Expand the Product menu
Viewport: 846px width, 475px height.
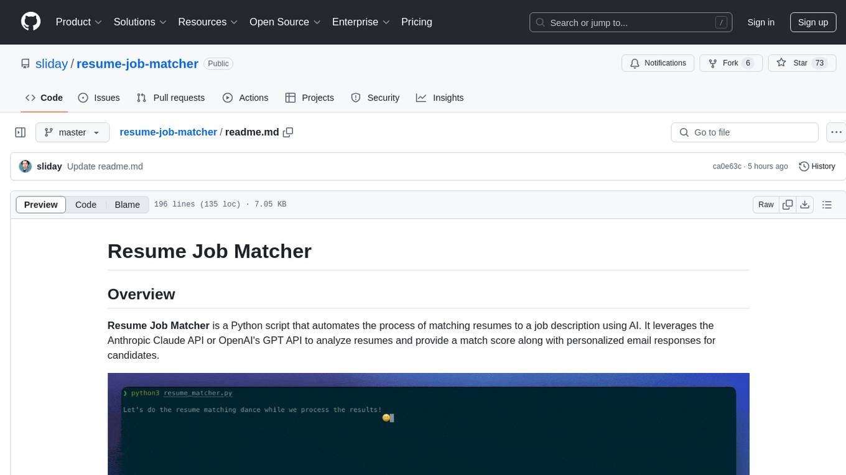tap(79, 22)
